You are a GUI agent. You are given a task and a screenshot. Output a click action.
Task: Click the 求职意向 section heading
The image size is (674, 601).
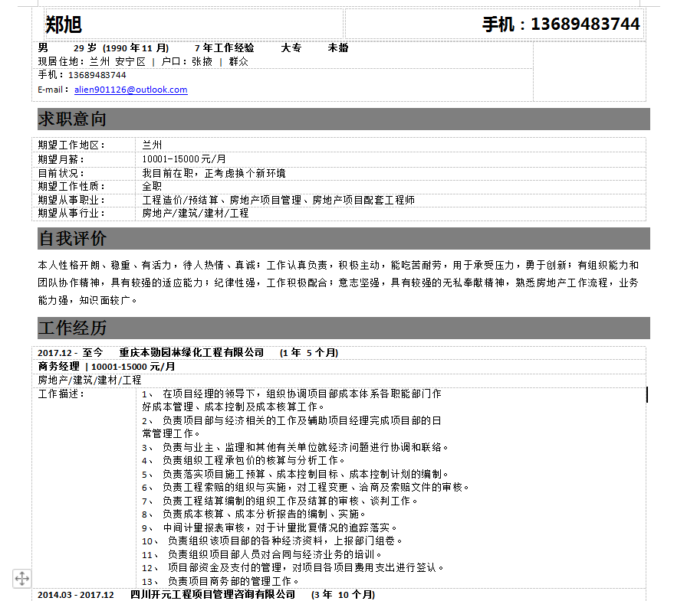[x=72, y=119]
